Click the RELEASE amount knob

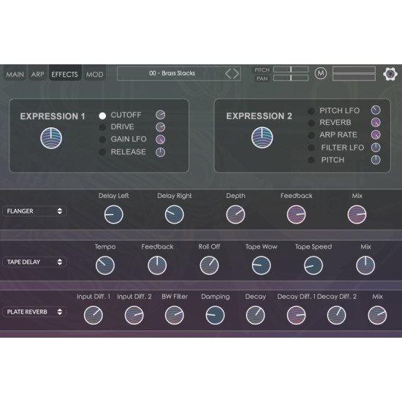coord(160,152)
